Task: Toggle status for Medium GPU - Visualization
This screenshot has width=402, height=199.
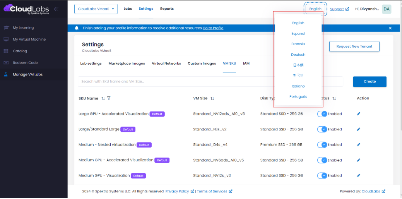Action: (322, 176)
